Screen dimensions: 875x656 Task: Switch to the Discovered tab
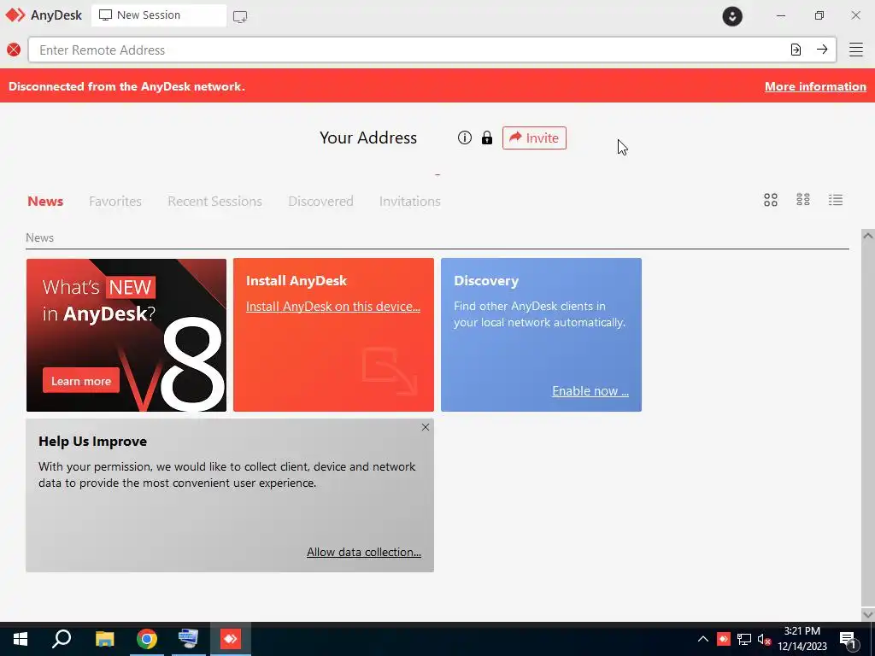[320, 201]
